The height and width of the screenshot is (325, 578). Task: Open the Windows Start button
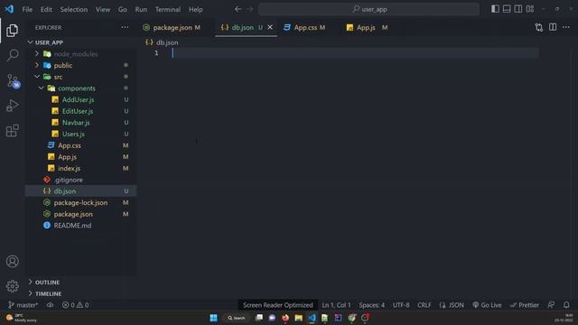pos(213,318)
